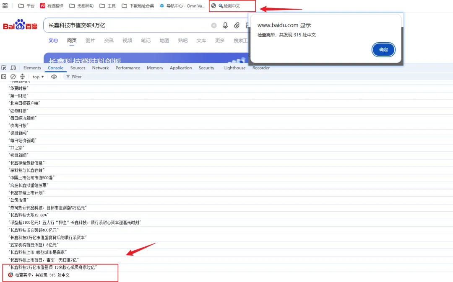Click console line "第一财经"
The width and height of the screenshot is (453, 282).
[x=18, y=96]
